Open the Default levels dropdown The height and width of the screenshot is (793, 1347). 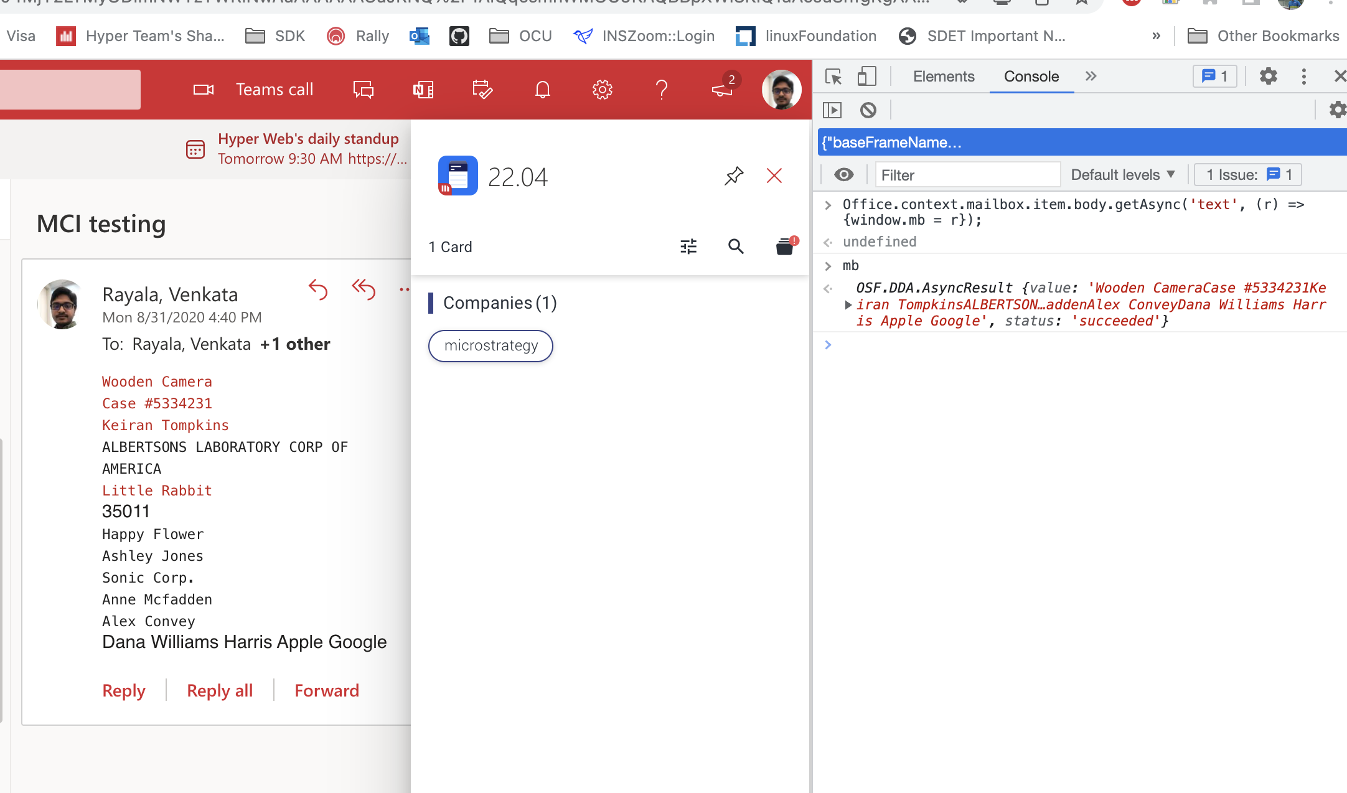[1122, 174]
